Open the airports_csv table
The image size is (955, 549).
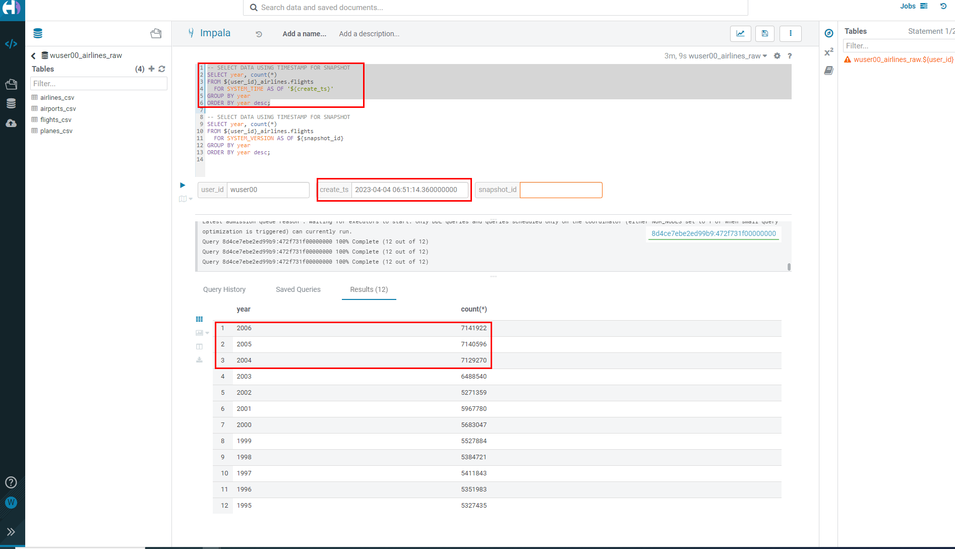[x=58, y=108]
